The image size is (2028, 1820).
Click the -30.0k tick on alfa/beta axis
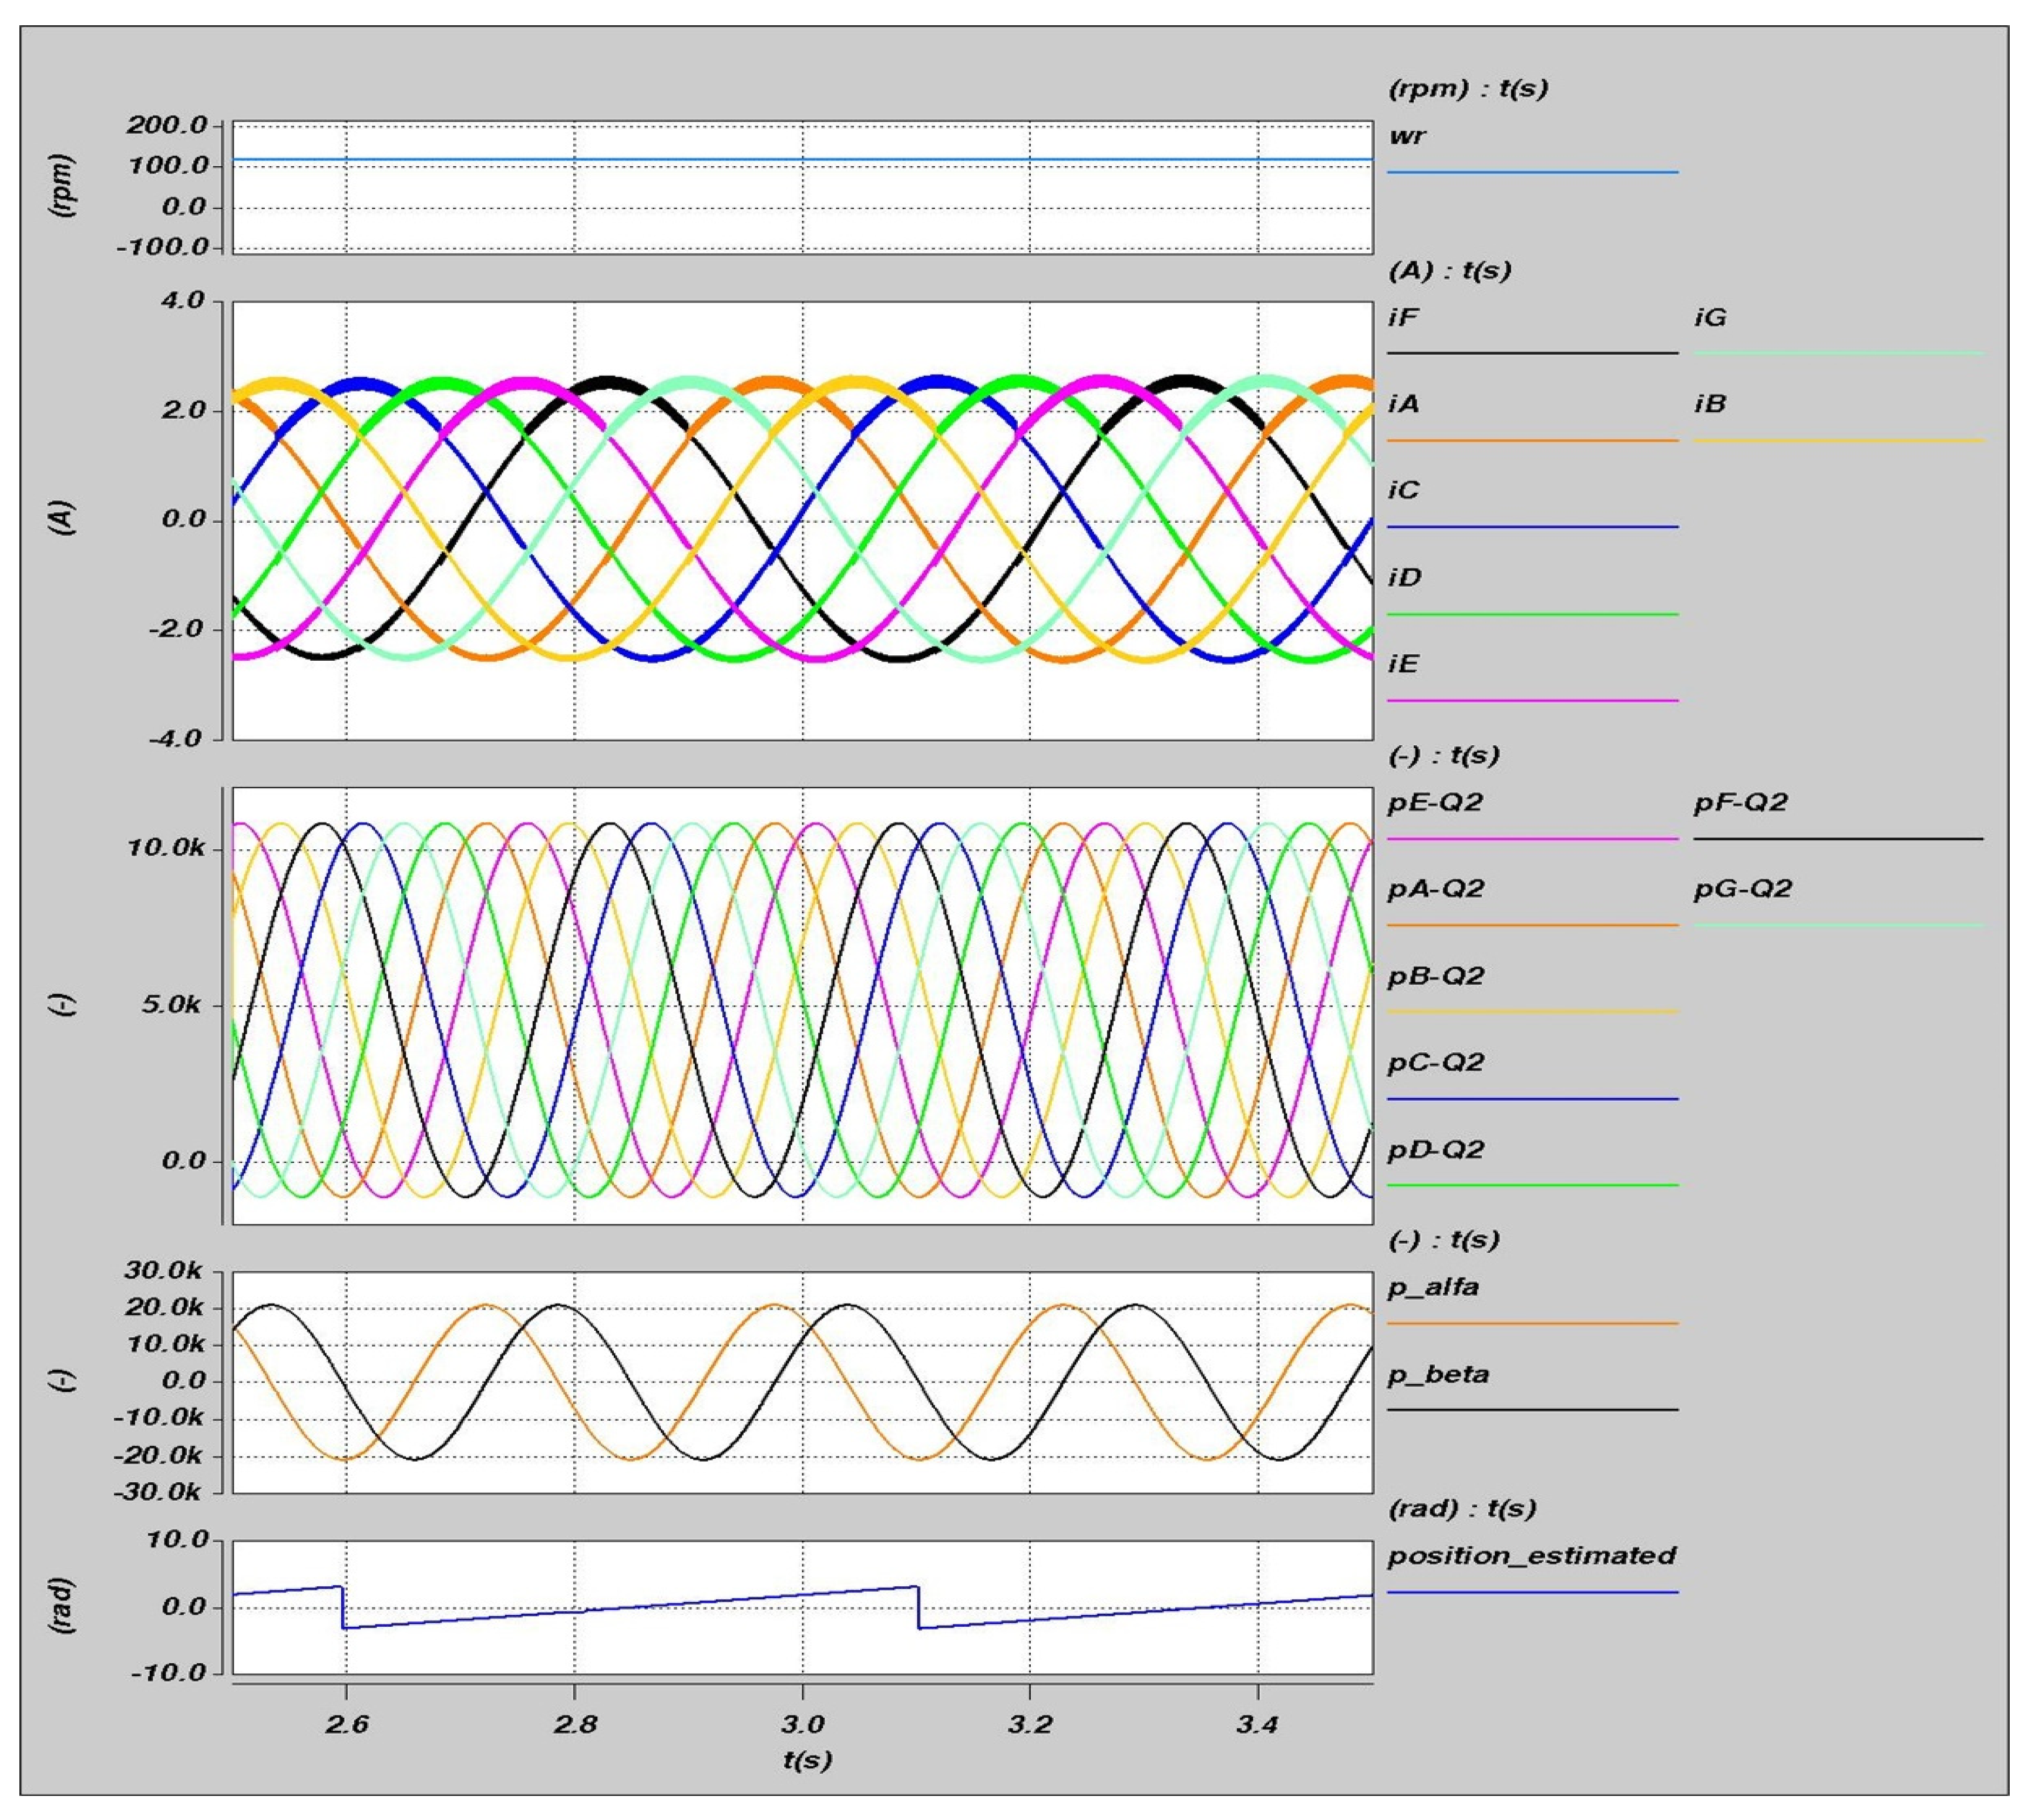click(x=158, y=1492)
